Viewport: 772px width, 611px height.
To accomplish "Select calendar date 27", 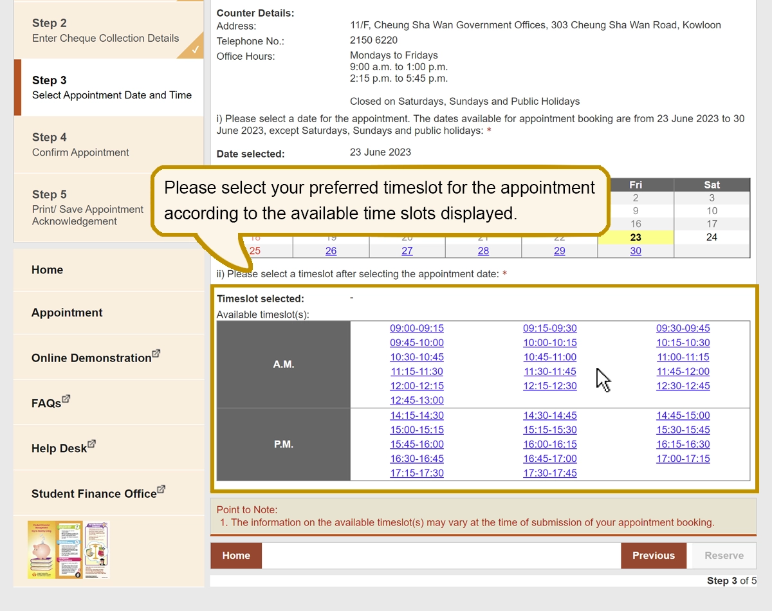I will click(x=407, y=251).
